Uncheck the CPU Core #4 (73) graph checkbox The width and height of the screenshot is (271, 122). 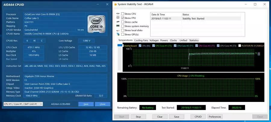click(x=218, y=46)
